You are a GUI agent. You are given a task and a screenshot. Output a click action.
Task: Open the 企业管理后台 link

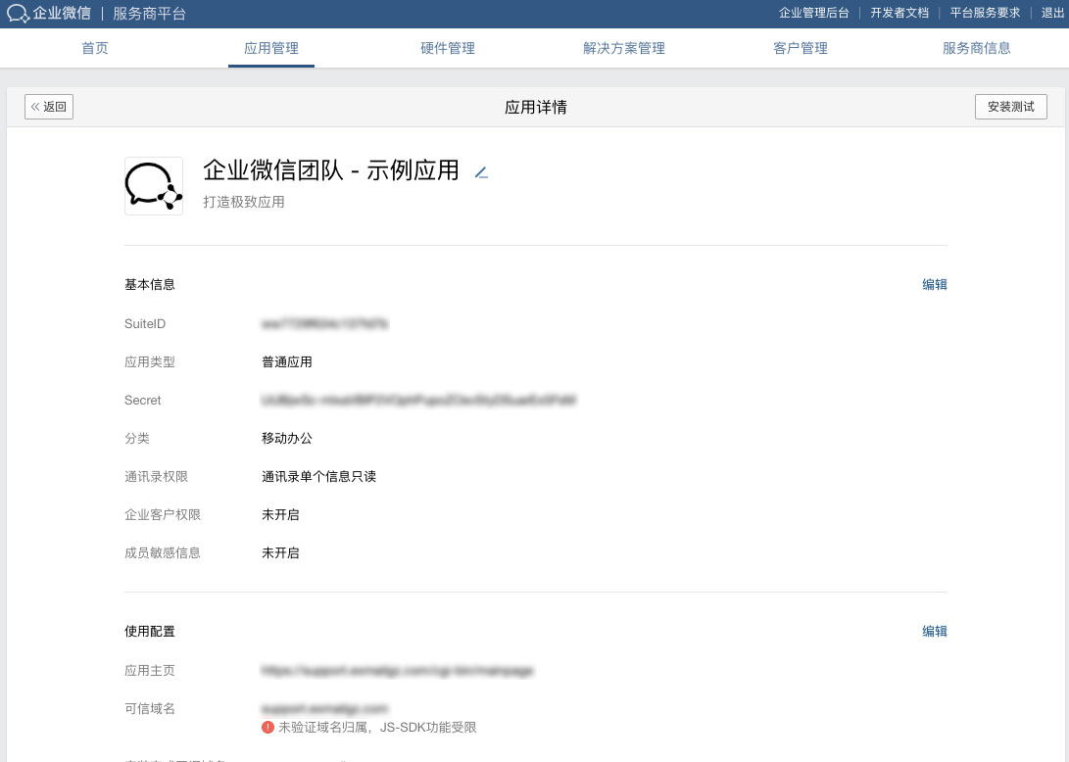tap(814, 13)
